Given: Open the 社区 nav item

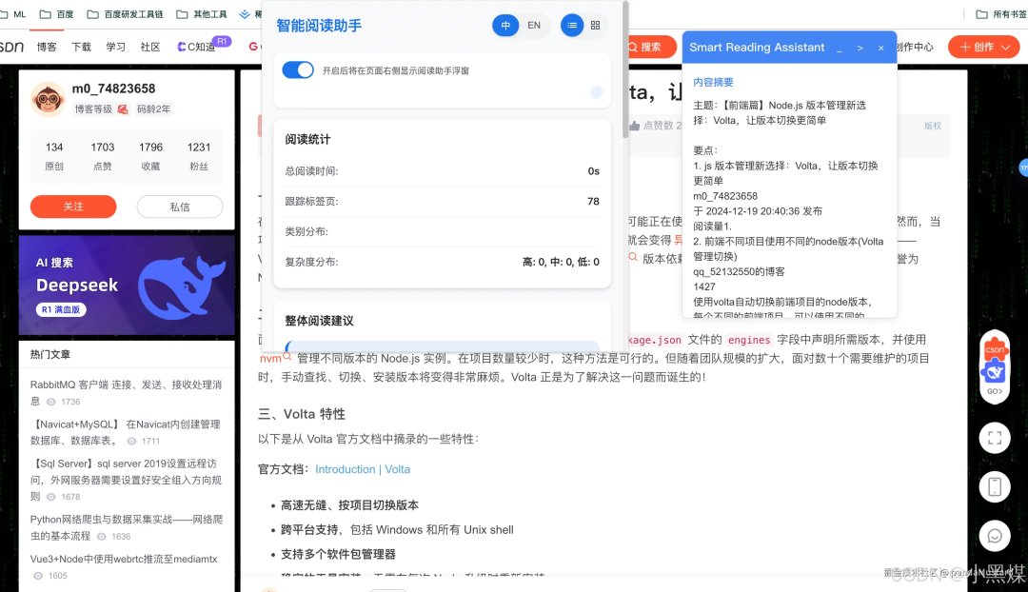Looking at the screenshot, I should click(150, 47).
